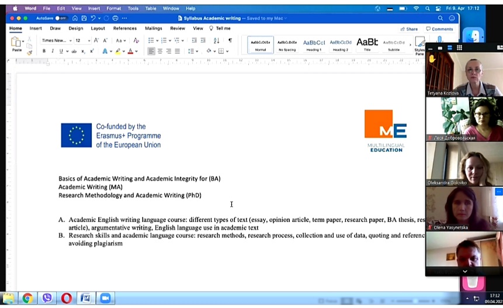Open the Window menu in the menu bar

tap(171, 8)
